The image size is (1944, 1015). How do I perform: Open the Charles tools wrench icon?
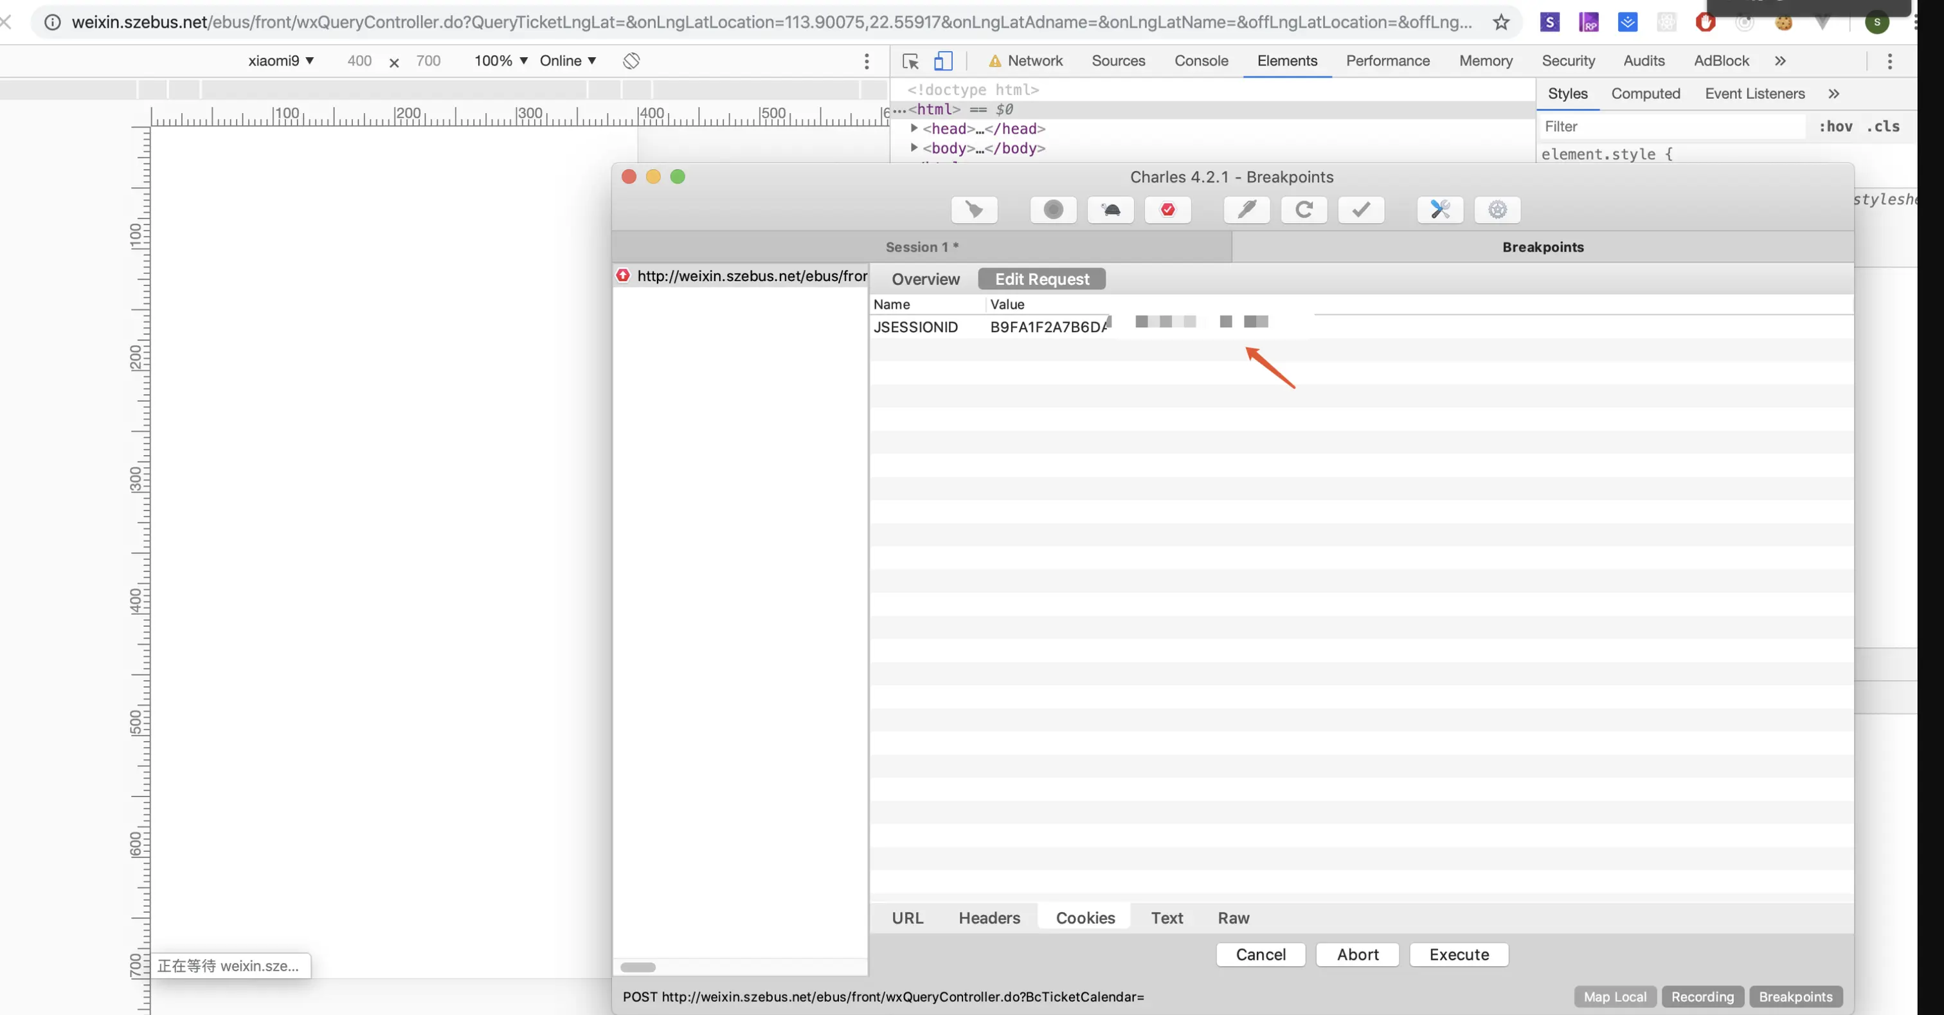point(1440,209)
